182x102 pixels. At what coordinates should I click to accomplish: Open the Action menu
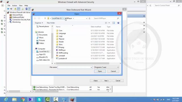coord(15,6)
